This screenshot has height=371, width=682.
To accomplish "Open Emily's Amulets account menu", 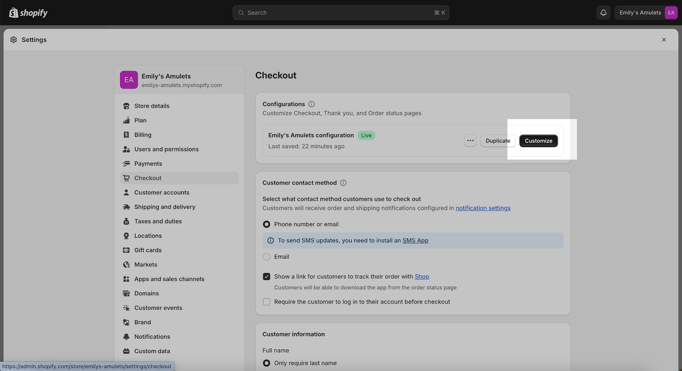I will click(x=645, y=13).
